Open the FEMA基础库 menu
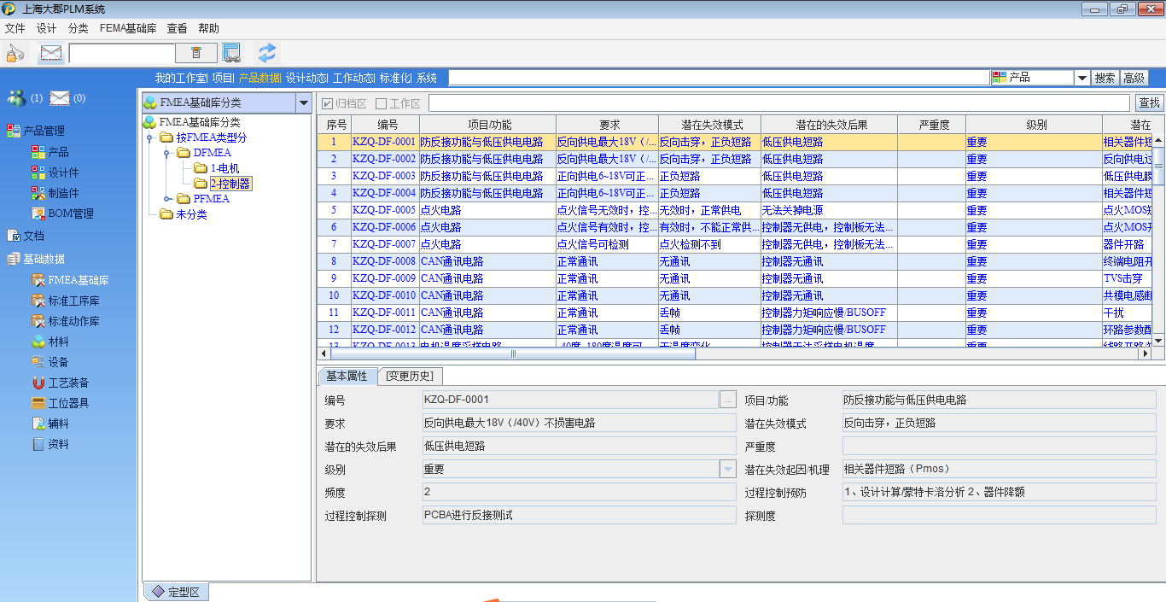The image size is (1166, 602). click(x=128, y=28)
